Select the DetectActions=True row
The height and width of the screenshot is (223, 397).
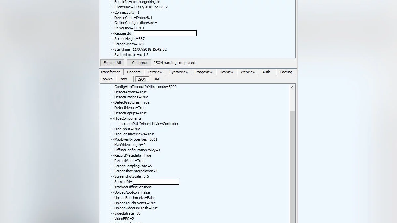[130, 92]
